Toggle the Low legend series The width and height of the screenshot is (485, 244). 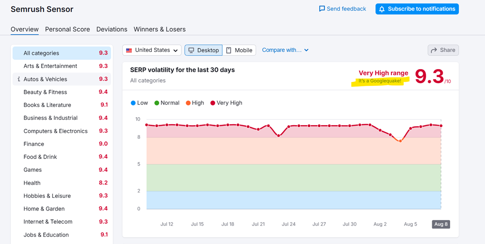(139, 103)
